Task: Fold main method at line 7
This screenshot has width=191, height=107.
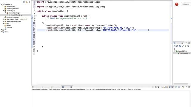Action: pos(36,16)
